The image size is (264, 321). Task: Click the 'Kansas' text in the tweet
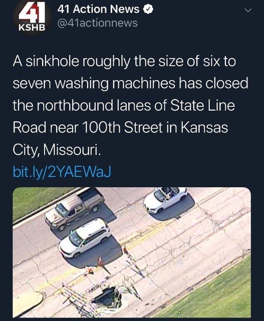coord(204,127)
